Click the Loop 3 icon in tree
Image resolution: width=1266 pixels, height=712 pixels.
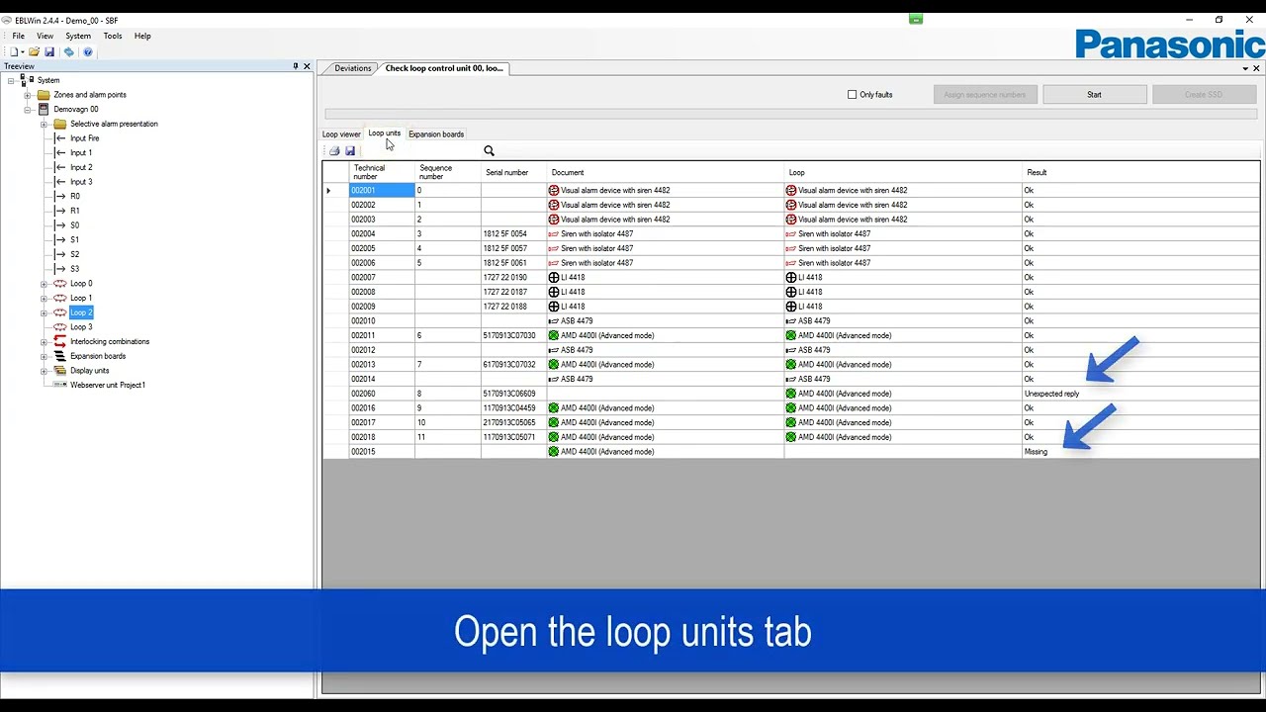coord(60,327)
